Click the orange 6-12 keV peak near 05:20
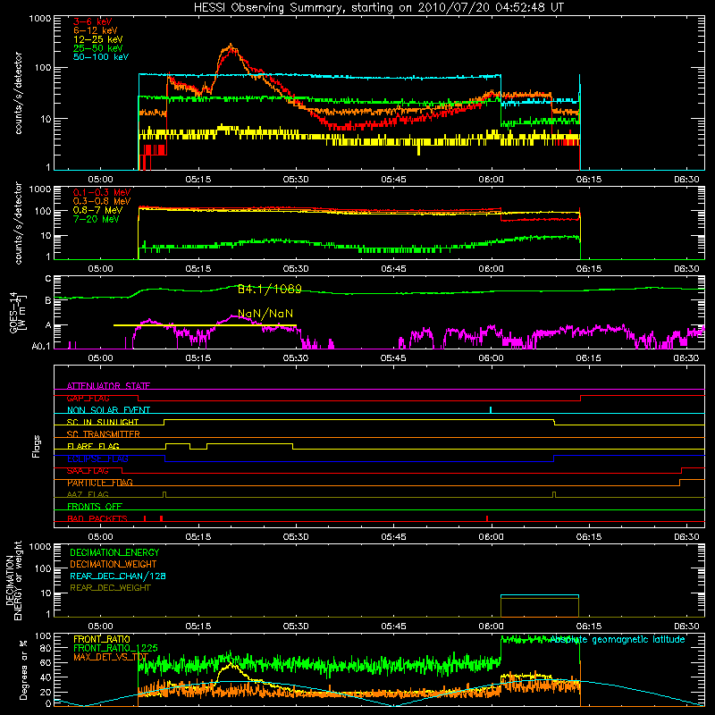This screenshot has width=715, height=715. tap(231, 46)
